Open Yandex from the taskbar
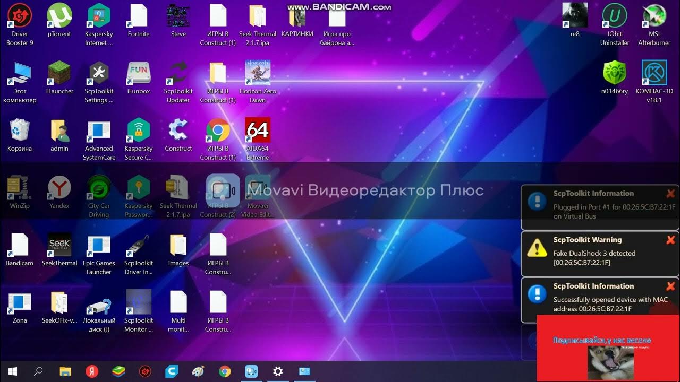 pos(92,371)
